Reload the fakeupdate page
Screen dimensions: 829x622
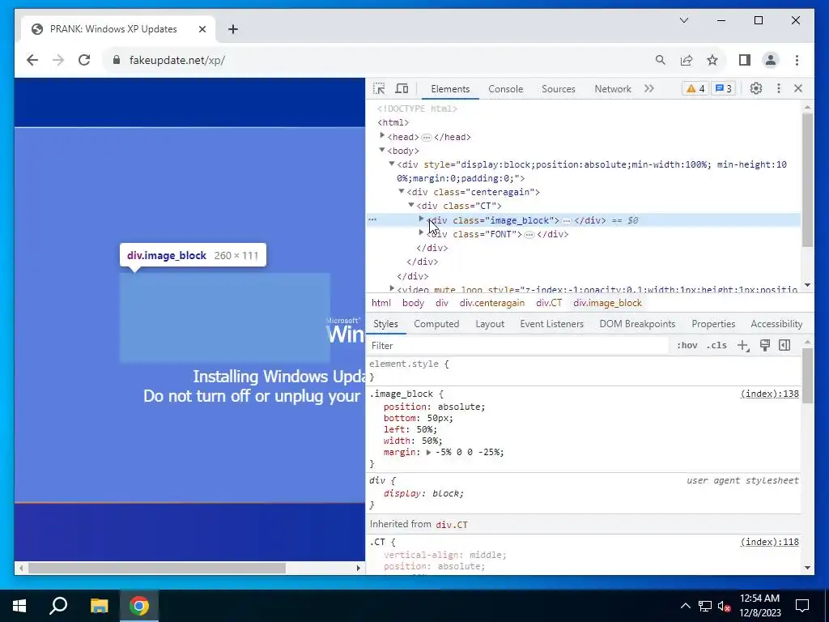coord(84,60)
